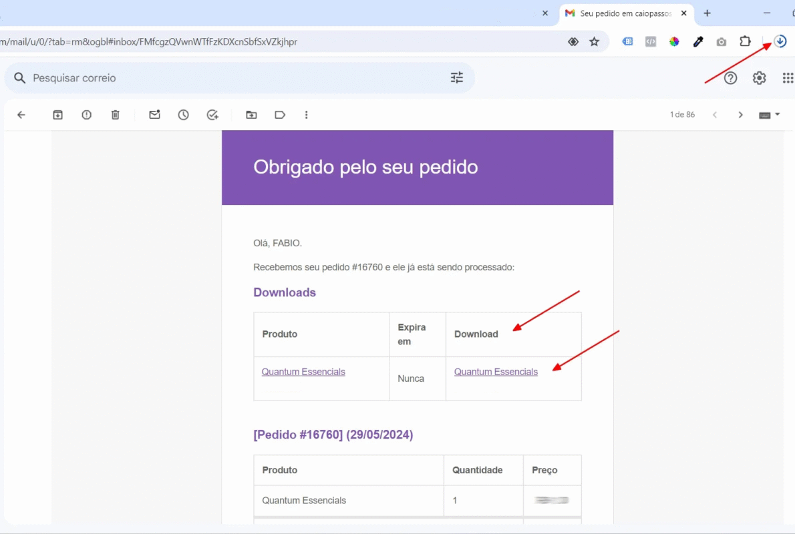The image size is (795, 534).
Task: Open Quantum Essencials download link
Action: pyautogui.click(x=496, y=372)
